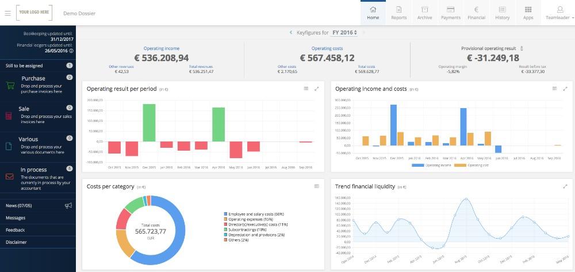Screen dimensions: 575x272
Task: Open the Payments tab
Action: tap(450, 13)
